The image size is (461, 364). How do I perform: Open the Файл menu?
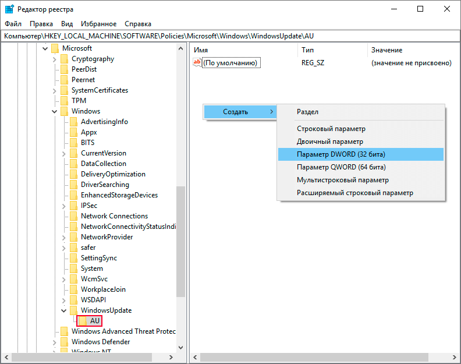coord(13,24)
